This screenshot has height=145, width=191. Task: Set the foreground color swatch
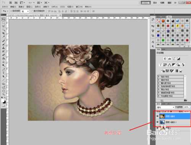click(3, 101)
